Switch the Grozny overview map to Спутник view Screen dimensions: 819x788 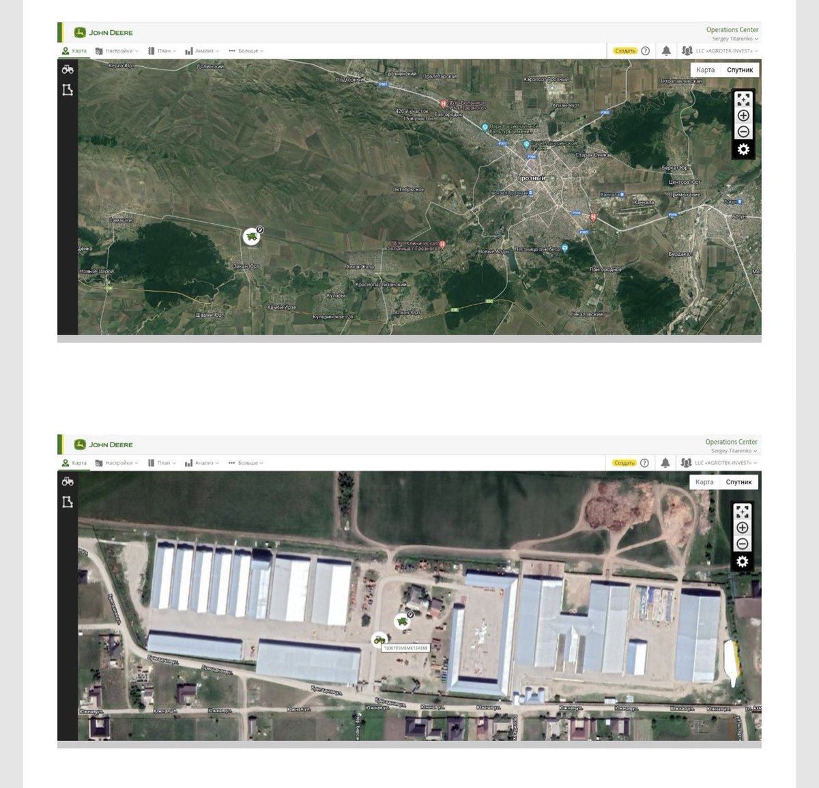(740, 70)
